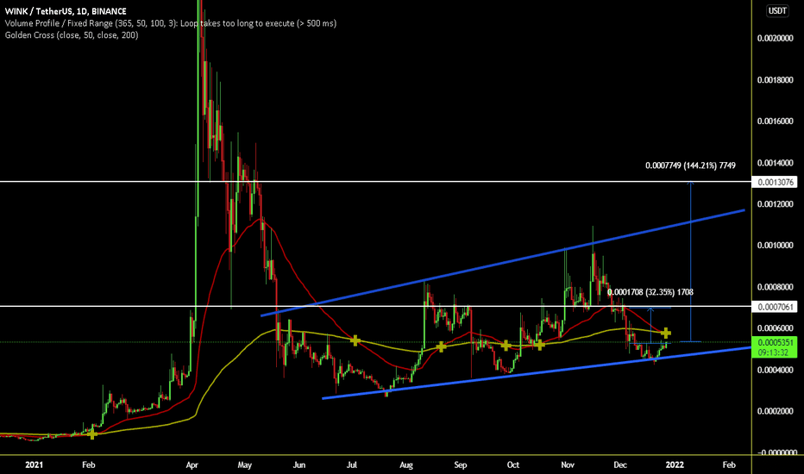Select the 0.0007061 horizontal line price label
Image resolution: width=804 pixels, height=474 pixels.
pos(775,307)
